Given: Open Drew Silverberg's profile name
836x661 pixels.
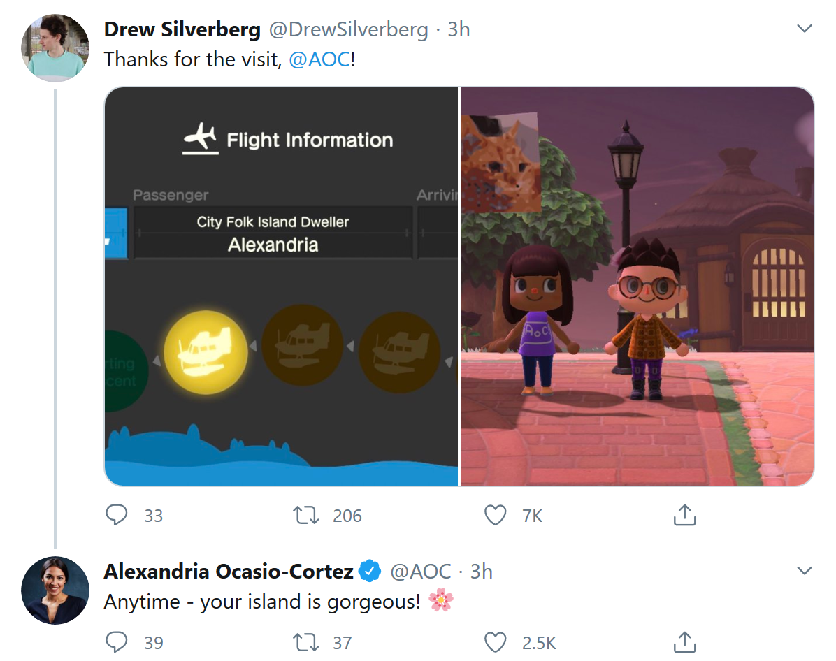Looking at the screenshot, I should coord(182,29).
